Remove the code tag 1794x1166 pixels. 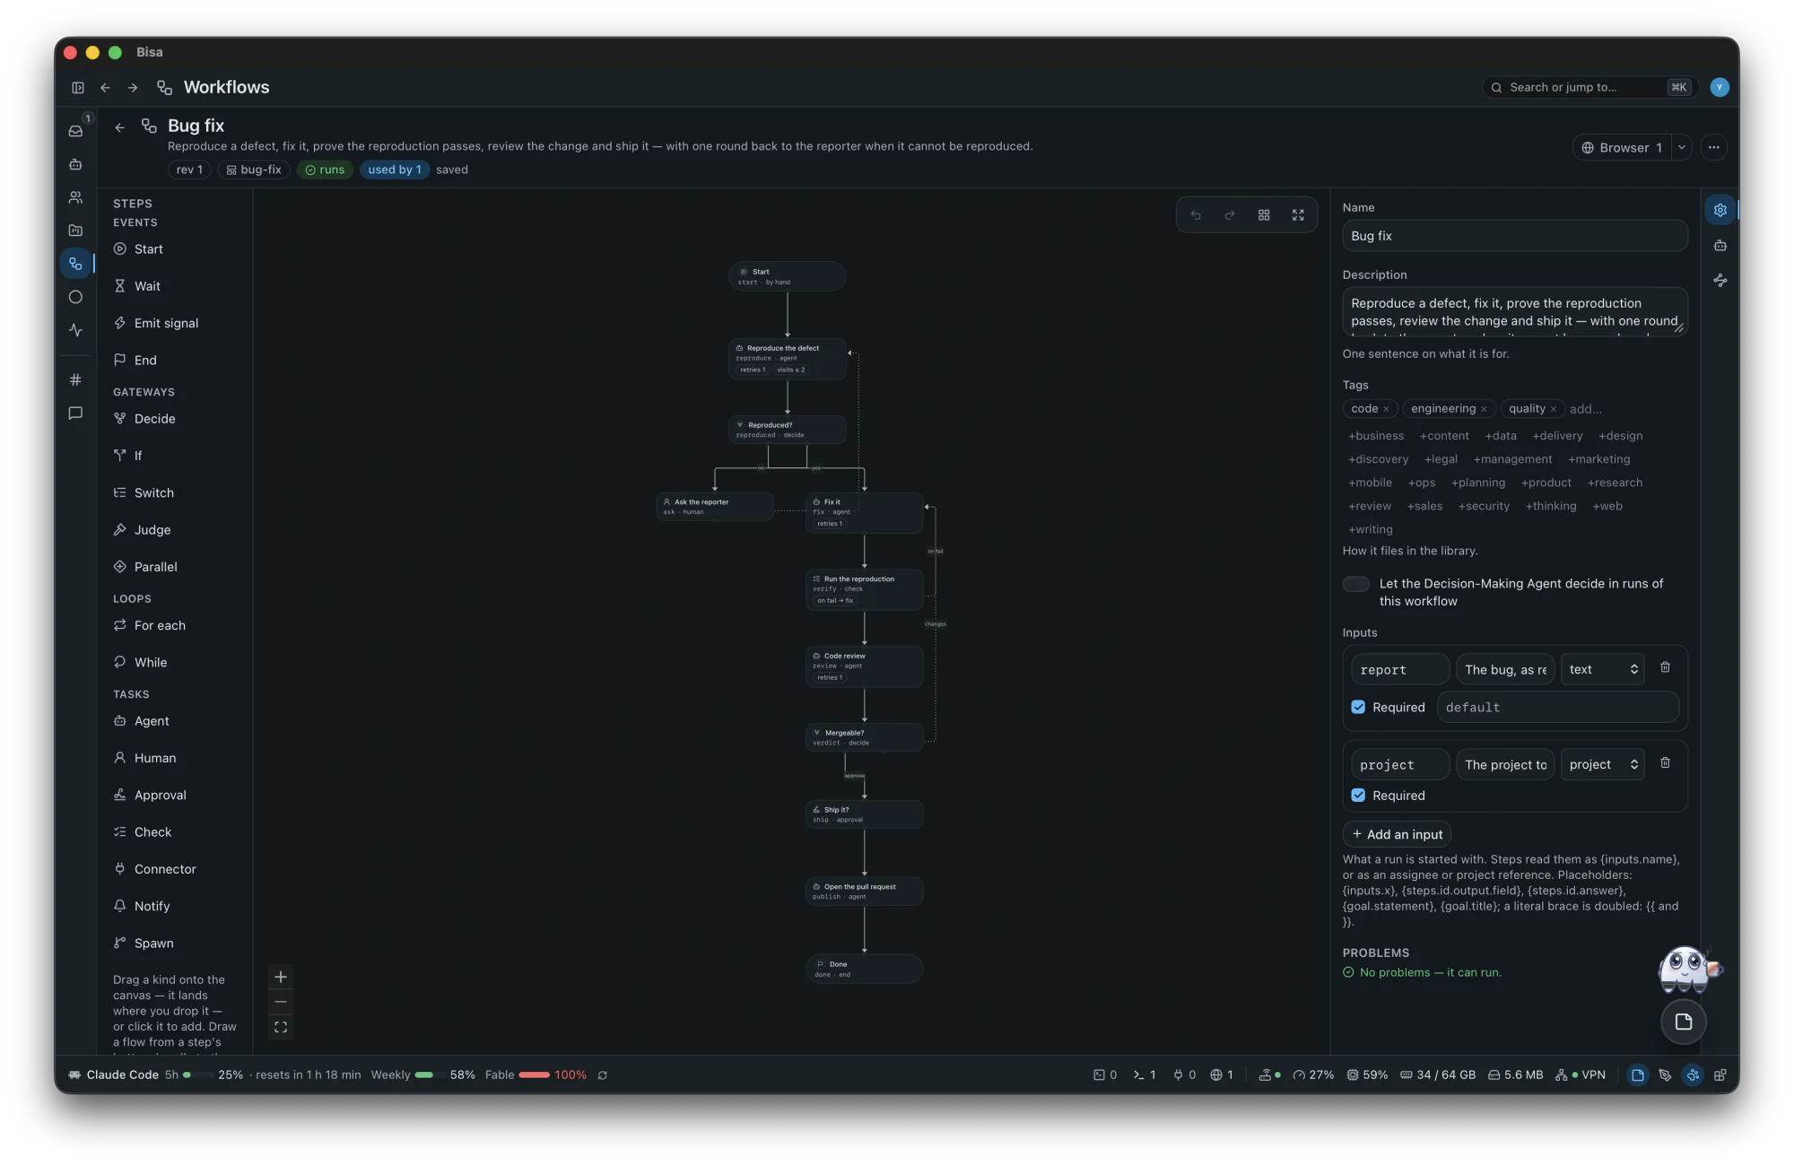point(1386,409)
